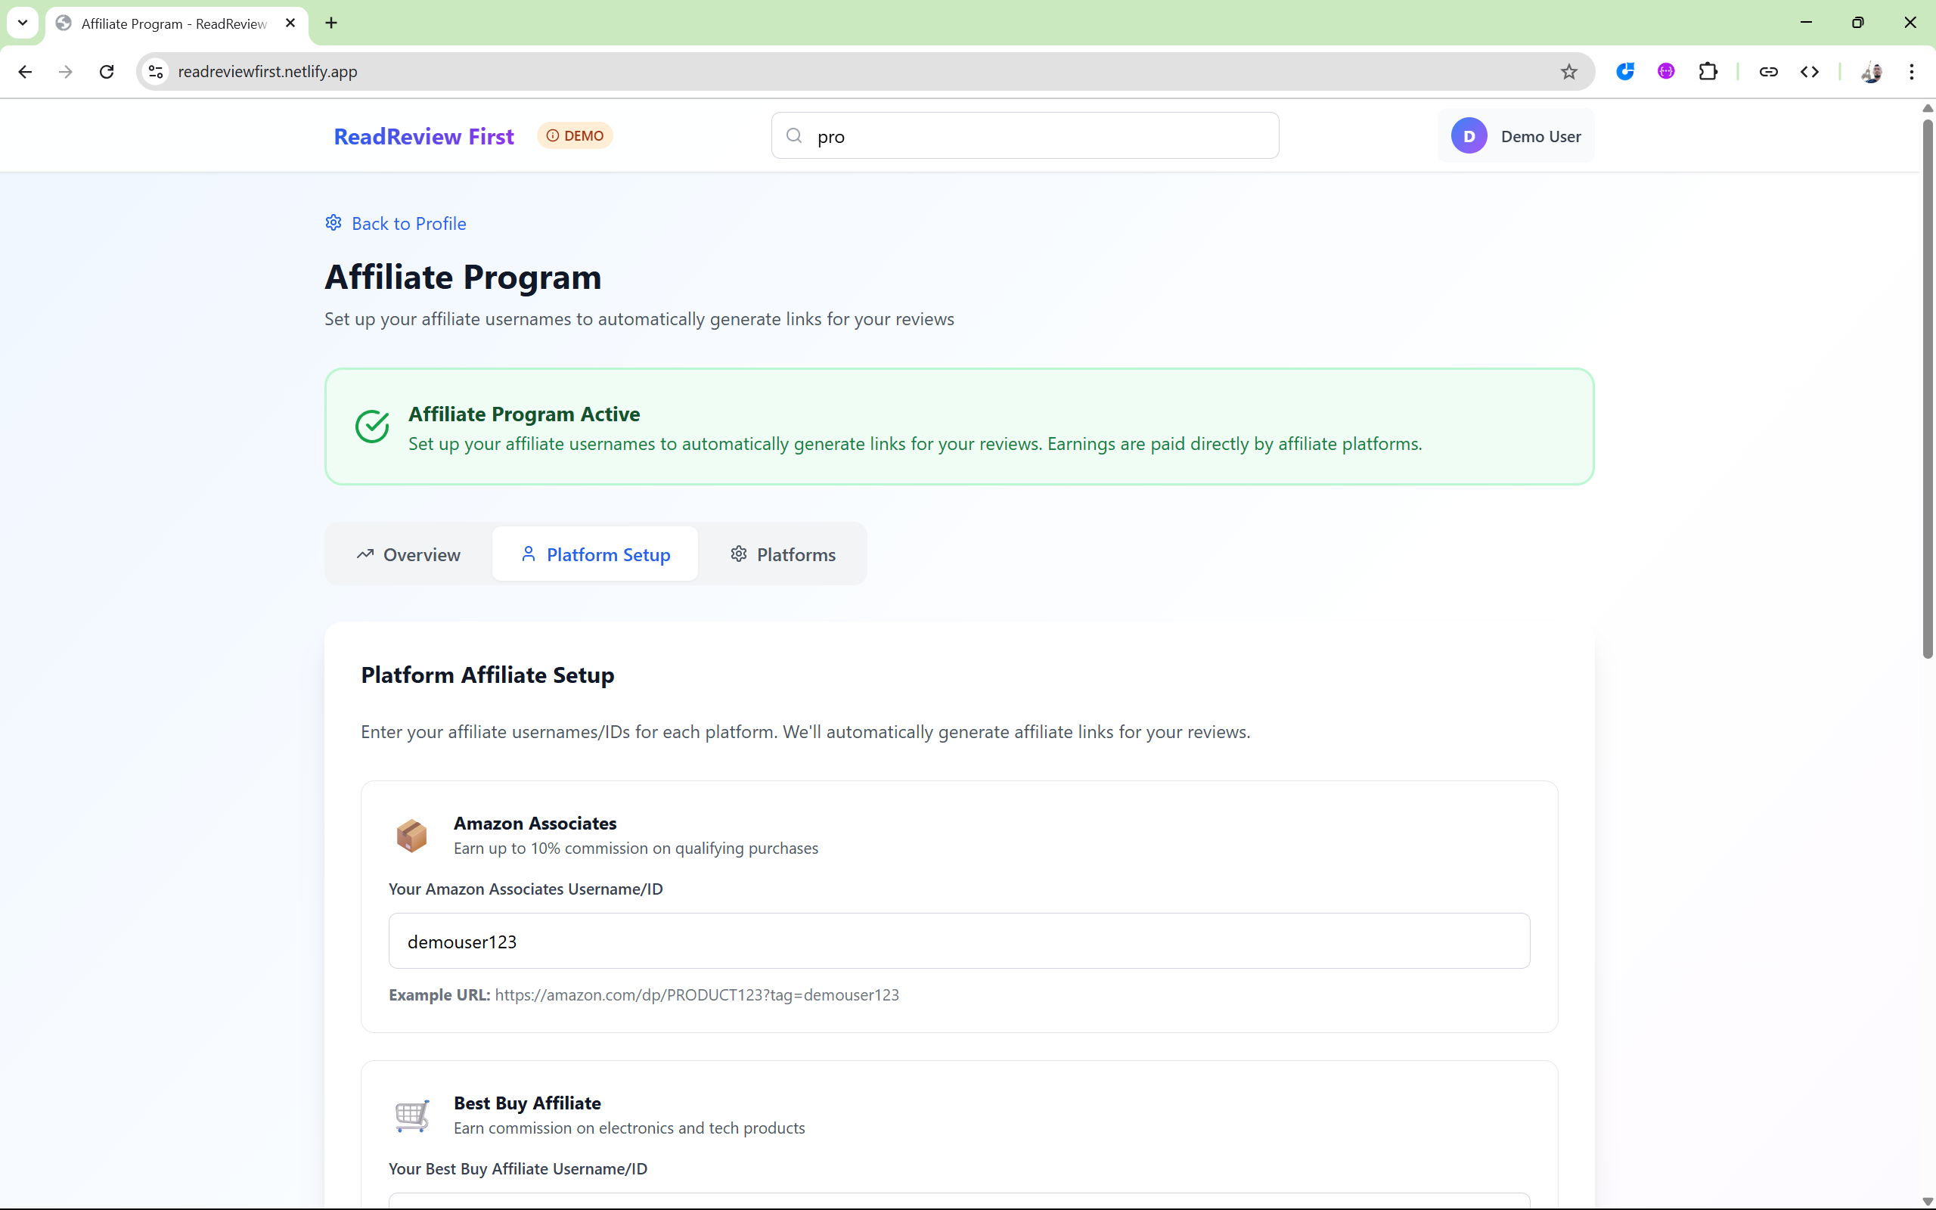
Task: Open the browser extensions puzzle icon
Action: 1707,72
